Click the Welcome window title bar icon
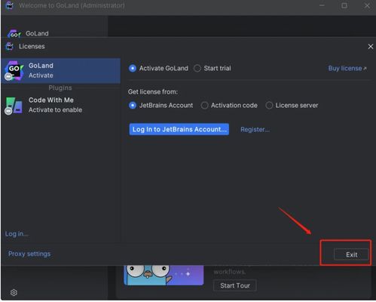Screen dimensions: 376x302 point(9,5)
